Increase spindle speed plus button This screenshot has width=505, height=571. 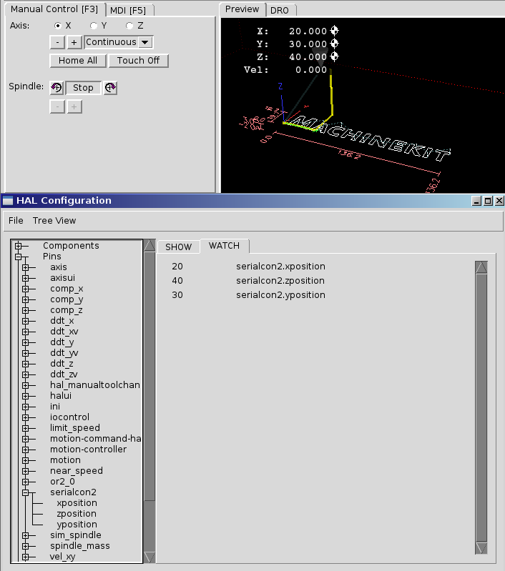[x=74, y=107]
